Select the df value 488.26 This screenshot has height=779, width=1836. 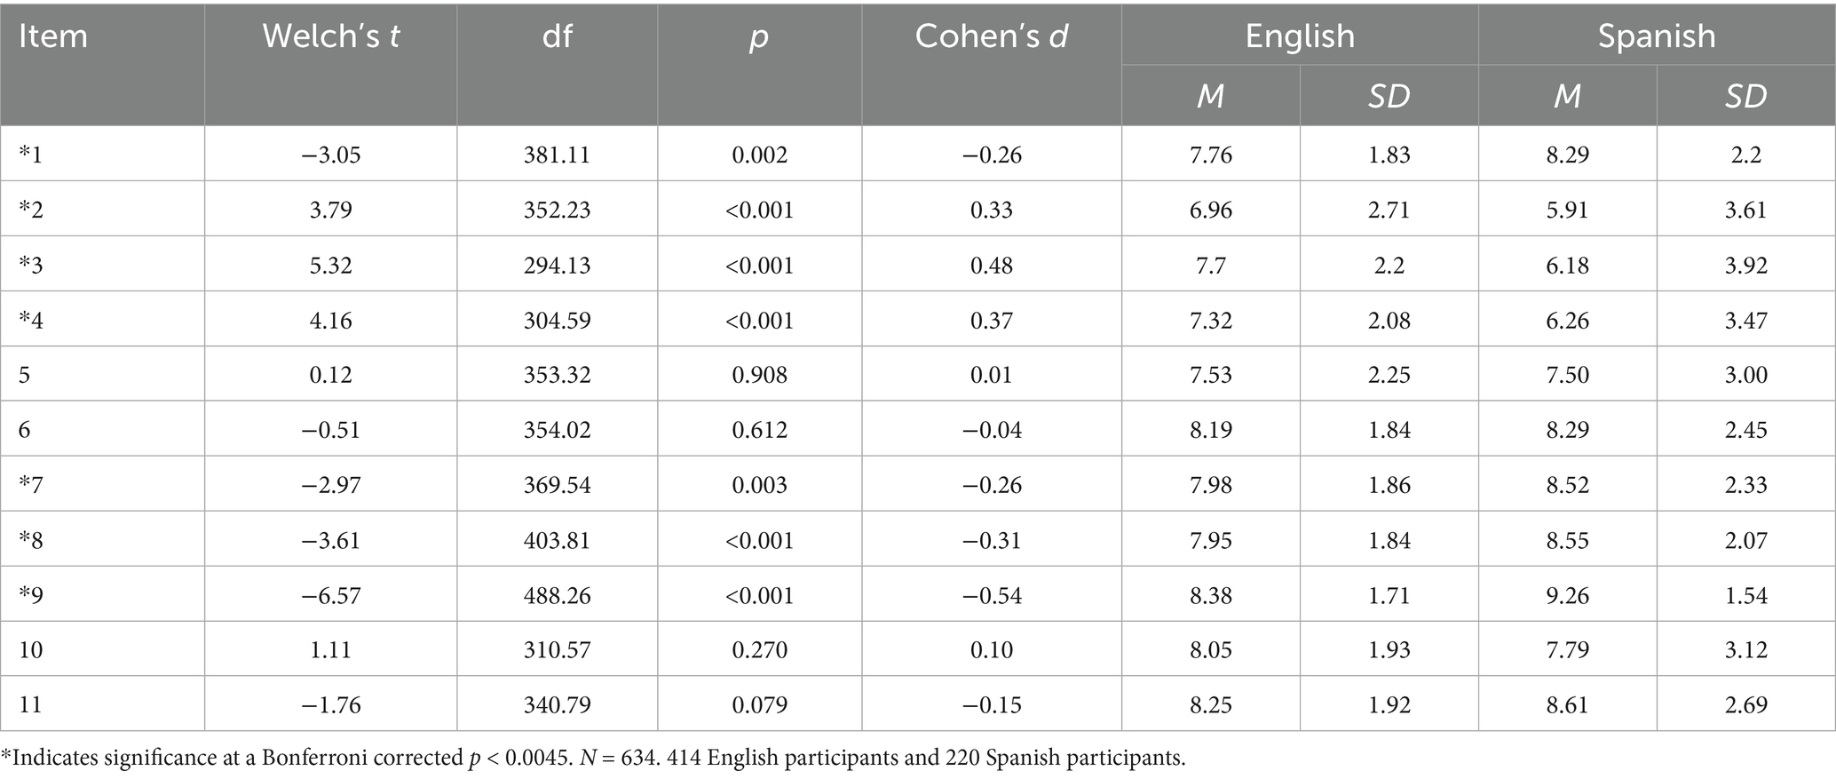point(557,595)
